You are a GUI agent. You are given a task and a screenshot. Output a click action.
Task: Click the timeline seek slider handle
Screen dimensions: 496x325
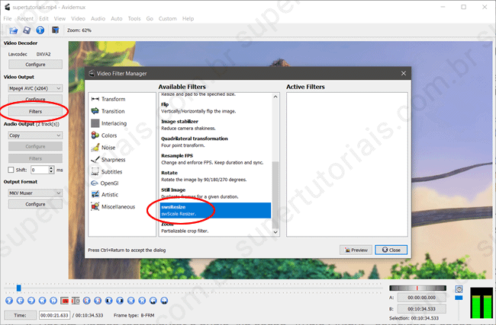(x=18, y=288)
